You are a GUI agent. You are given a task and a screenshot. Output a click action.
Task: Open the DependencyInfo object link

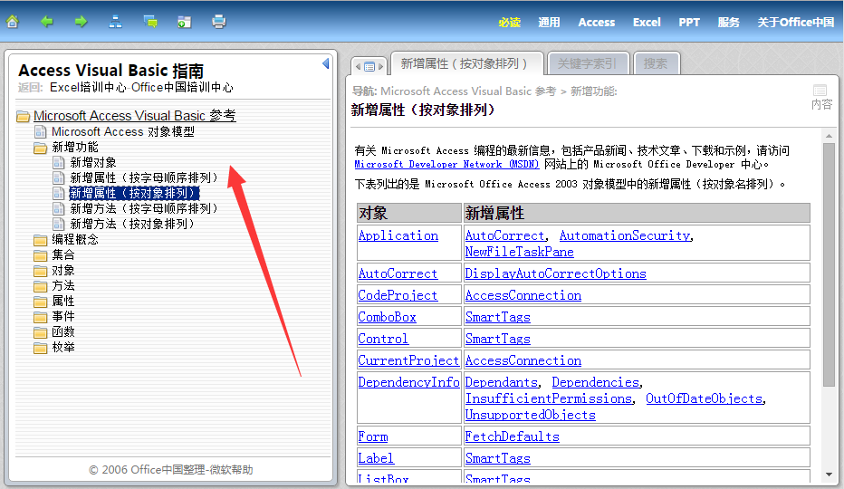[409, 382]
